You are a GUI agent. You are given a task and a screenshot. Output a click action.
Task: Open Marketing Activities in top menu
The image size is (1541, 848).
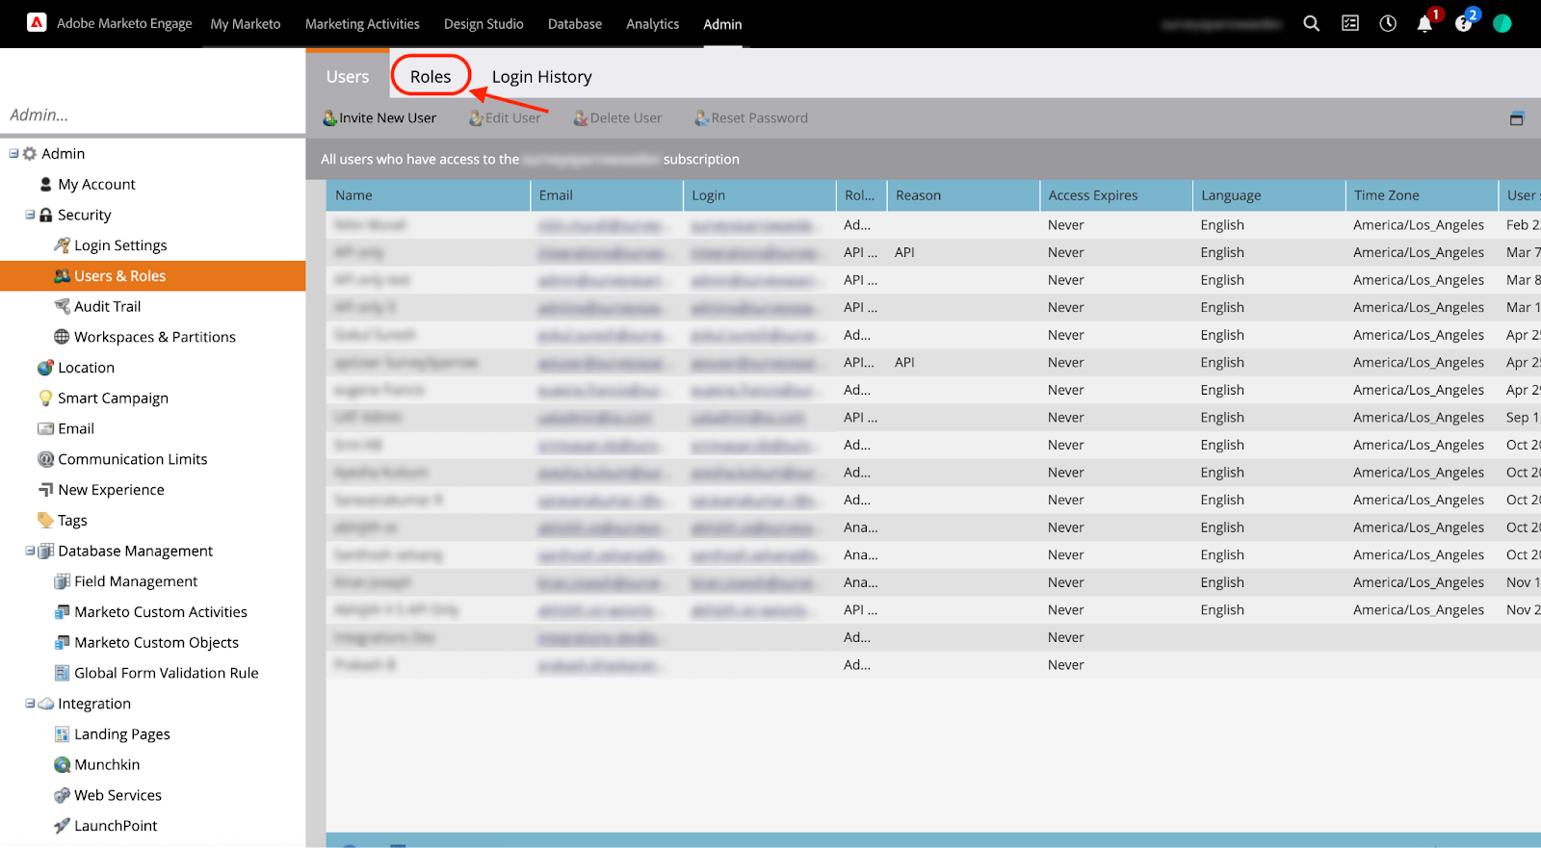tap(362, 24)
